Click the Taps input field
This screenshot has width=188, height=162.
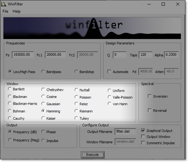(x=145, y=55)
